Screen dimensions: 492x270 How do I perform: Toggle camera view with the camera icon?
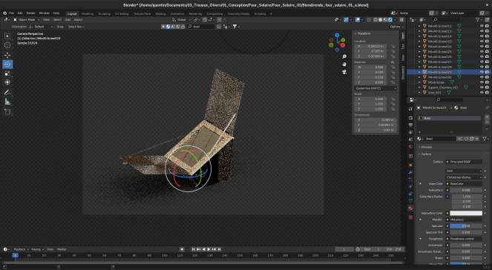(344, 72)
